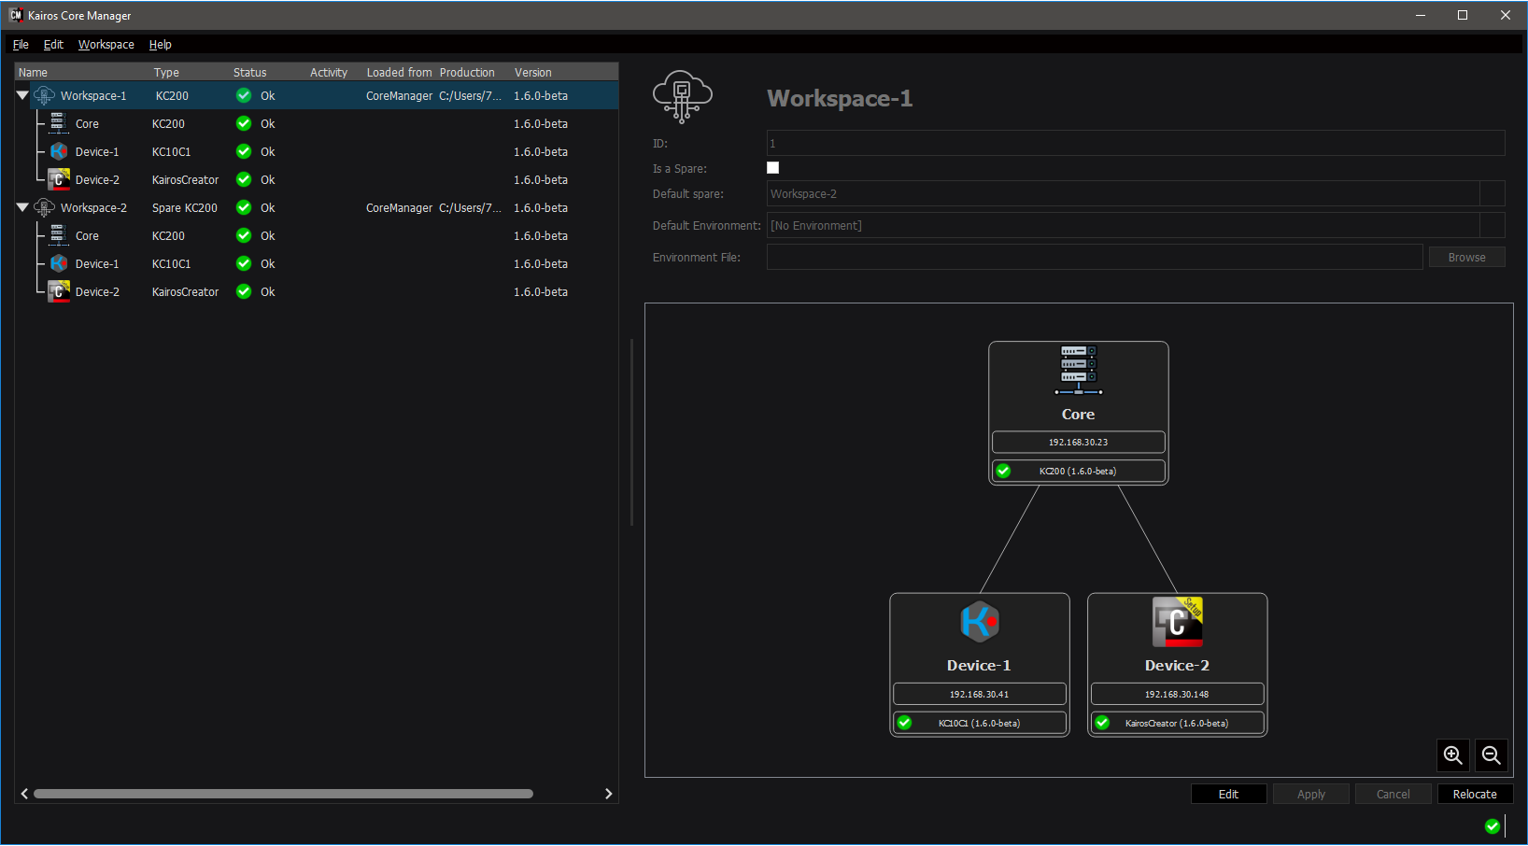
Task: Toggle the 'Is a Spare' checkbox
Action: tap(772, 168)
